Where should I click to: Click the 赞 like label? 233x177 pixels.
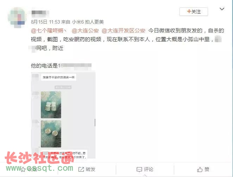(x=207, y=169)
